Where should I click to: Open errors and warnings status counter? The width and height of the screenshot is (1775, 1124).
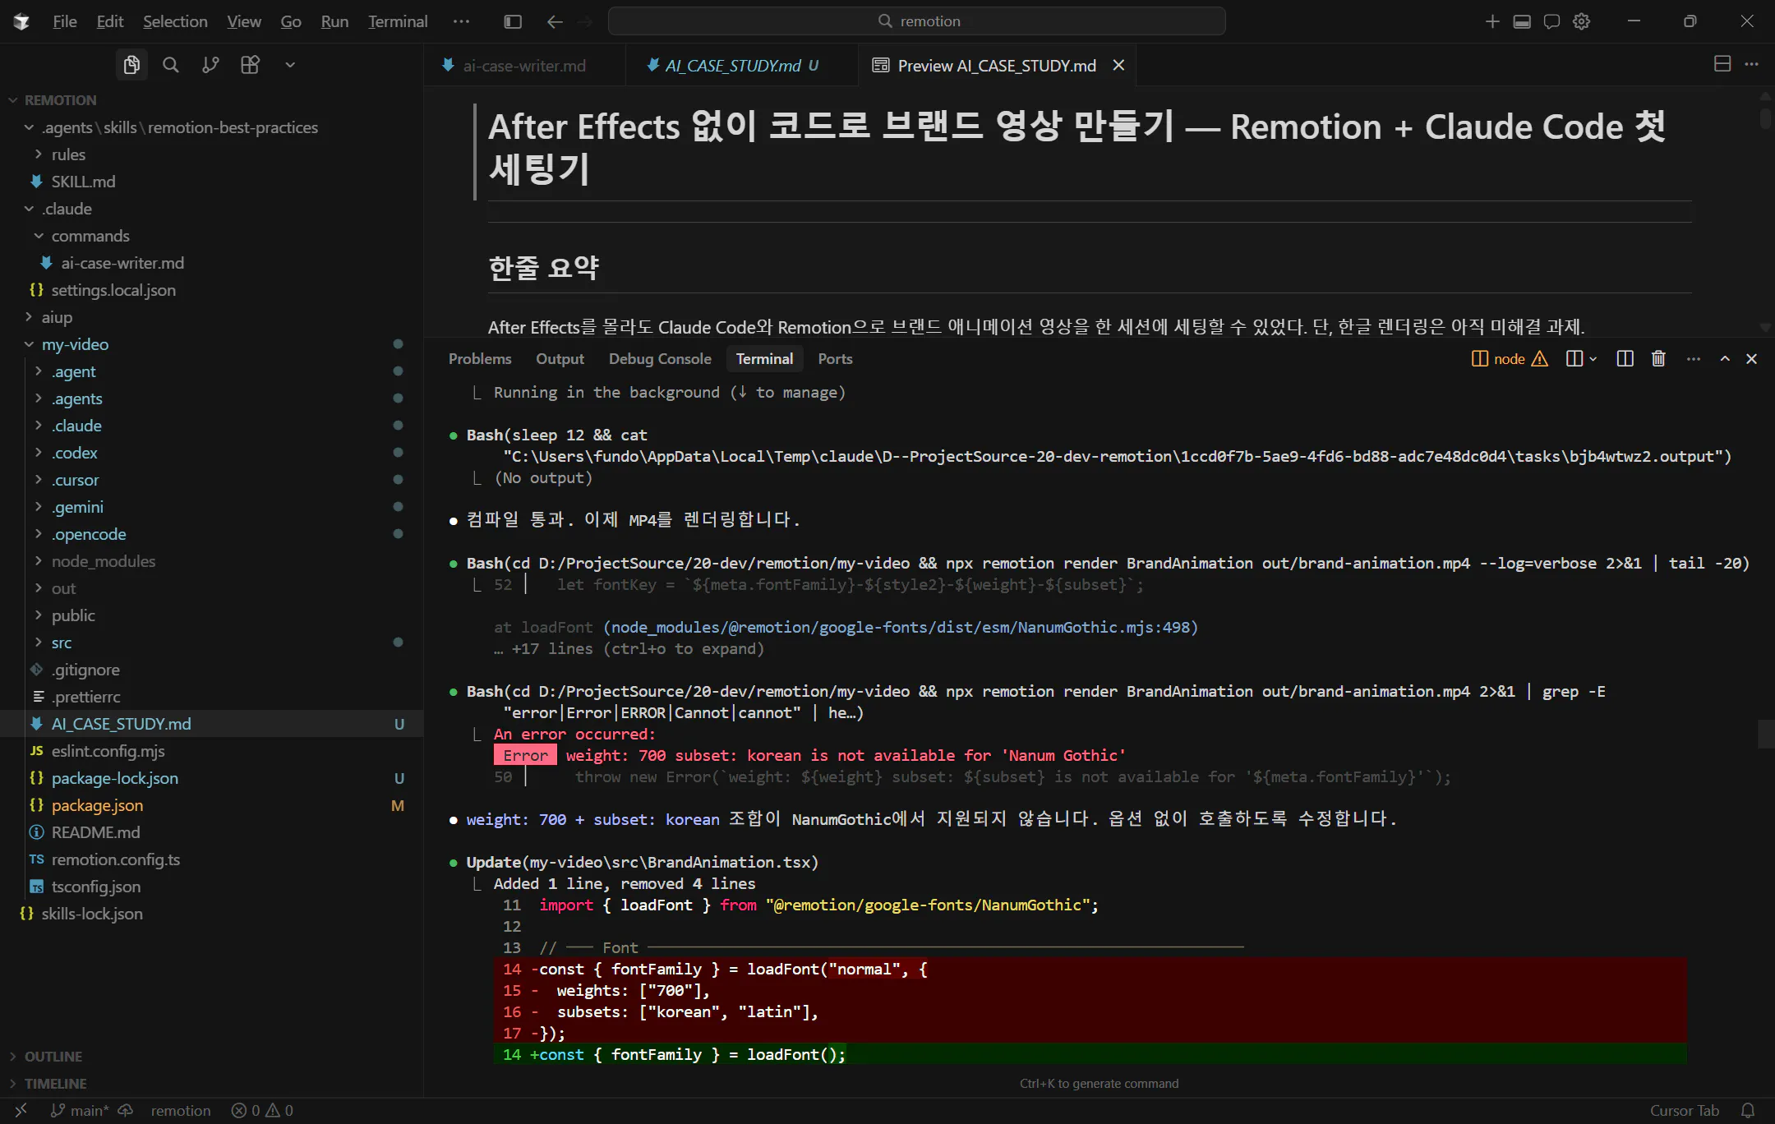(262, 1110)
